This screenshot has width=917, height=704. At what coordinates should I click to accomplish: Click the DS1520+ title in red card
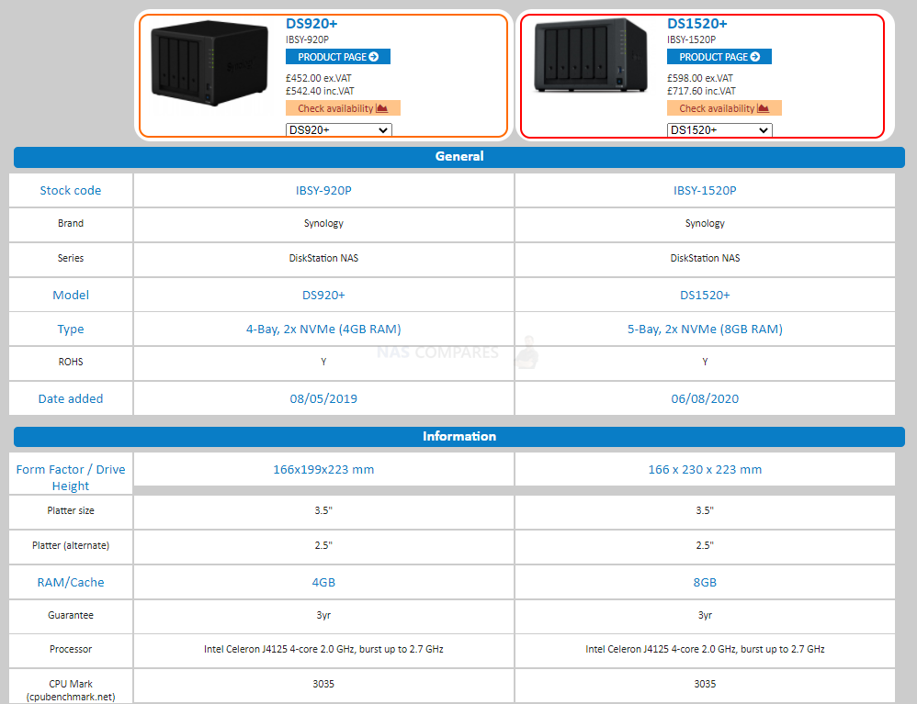pyautogui.click(x=697, y=24)
